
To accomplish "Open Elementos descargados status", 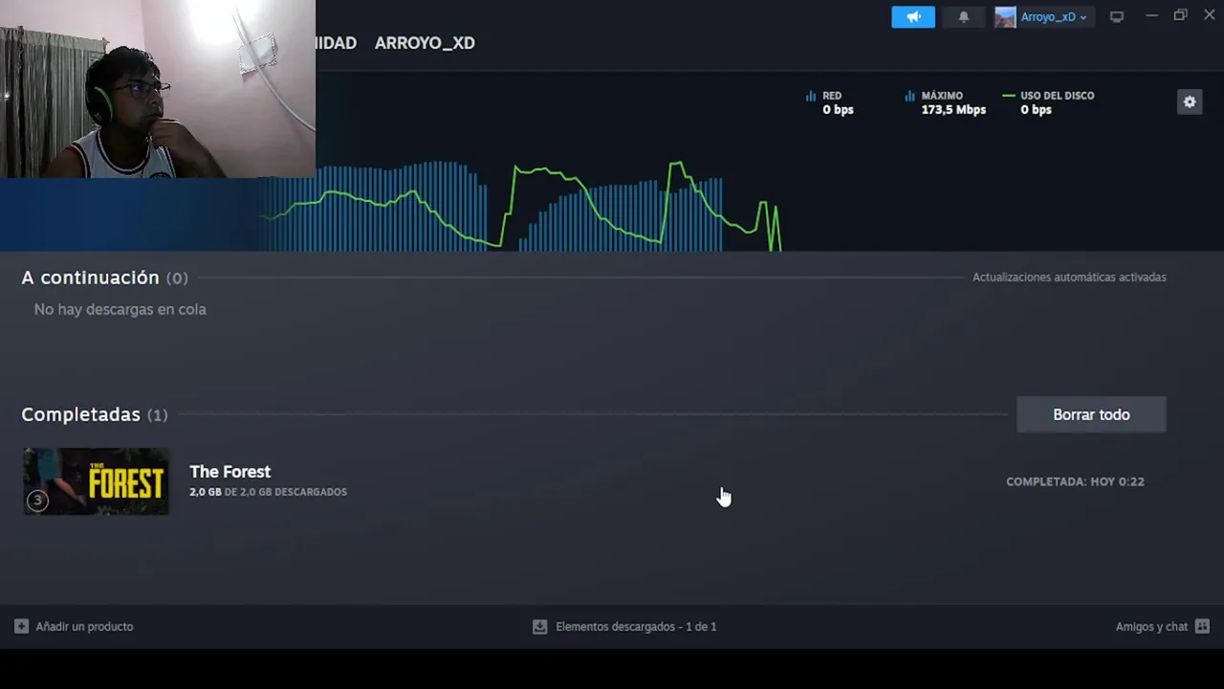I will tap(624, 626).
